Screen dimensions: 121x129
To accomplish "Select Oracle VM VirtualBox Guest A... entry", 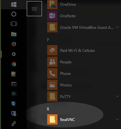I will (x=87, y=28).
